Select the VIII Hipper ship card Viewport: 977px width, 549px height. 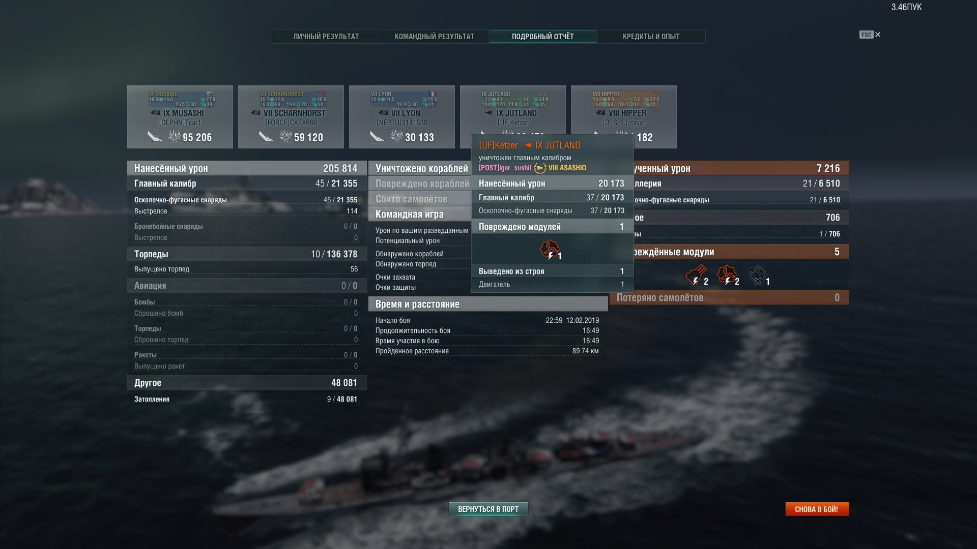[624, 117]
